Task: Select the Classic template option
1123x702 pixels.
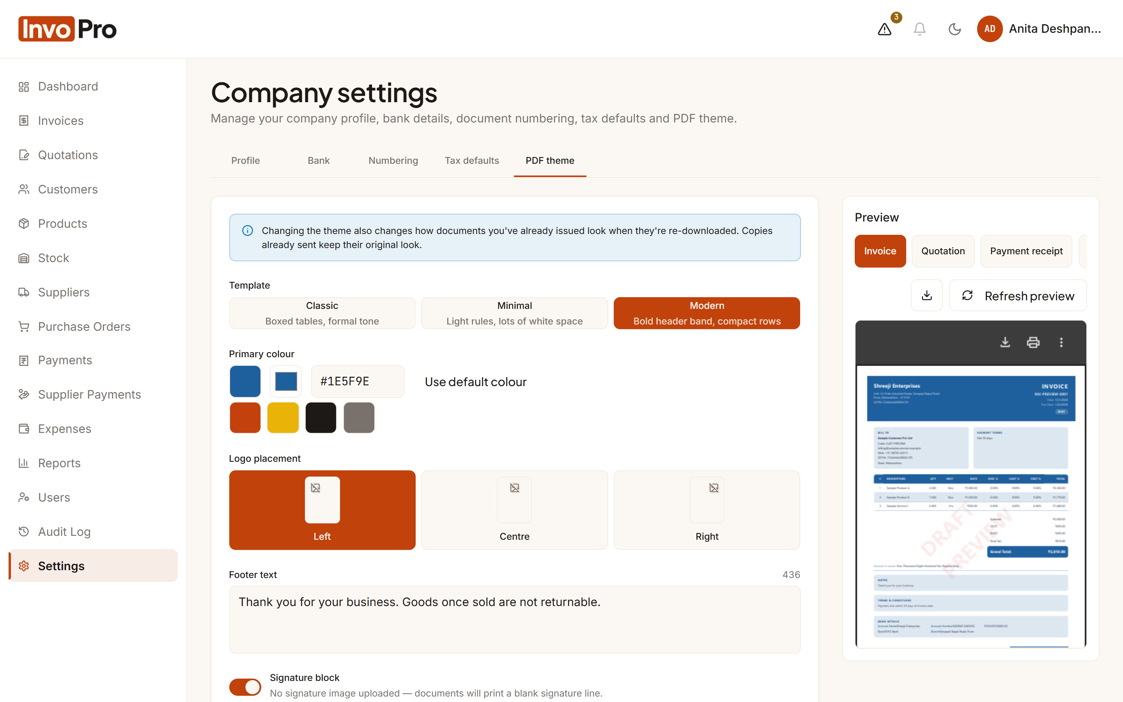Action: click(x=322, y=314)
